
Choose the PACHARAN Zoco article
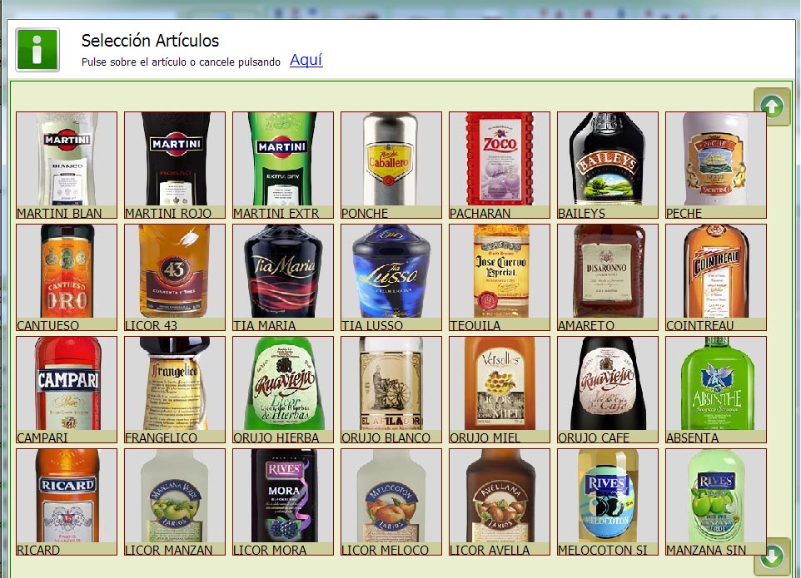[x=500, y=165]
